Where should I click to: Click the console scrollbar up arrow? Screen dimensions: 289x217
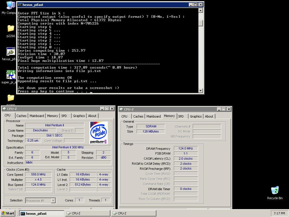pyautogui.click(x=201, y=10)
